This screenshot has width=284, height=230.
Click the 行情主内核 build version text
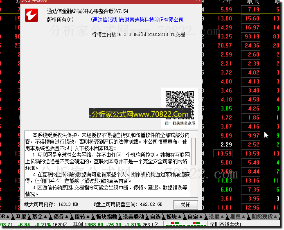[139, 34]
